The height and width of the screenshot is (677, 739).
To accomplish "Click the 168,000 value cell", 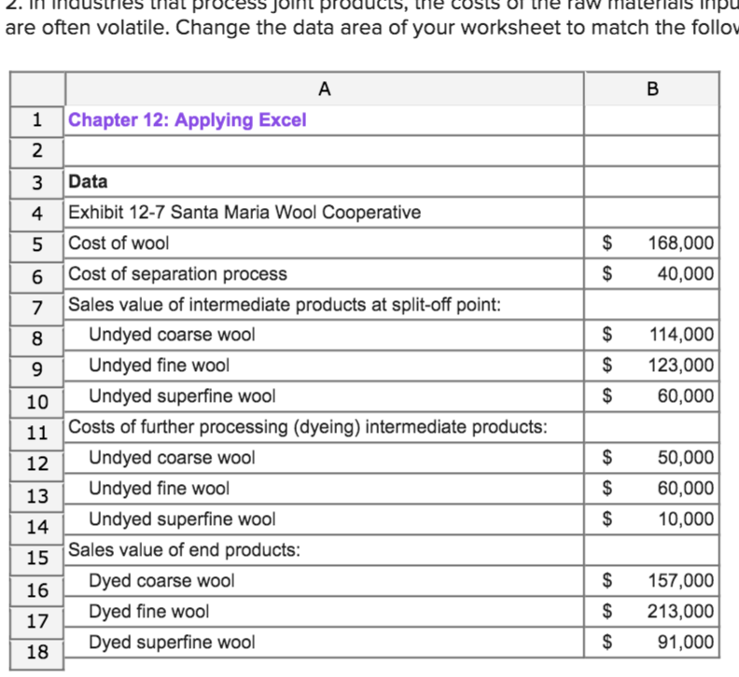I will [652, 243].
